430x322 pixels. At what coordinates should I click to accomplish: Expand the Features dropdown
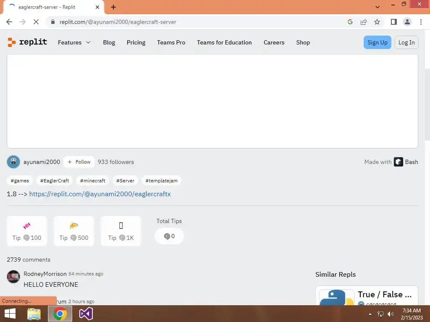[x=74, y=42]
